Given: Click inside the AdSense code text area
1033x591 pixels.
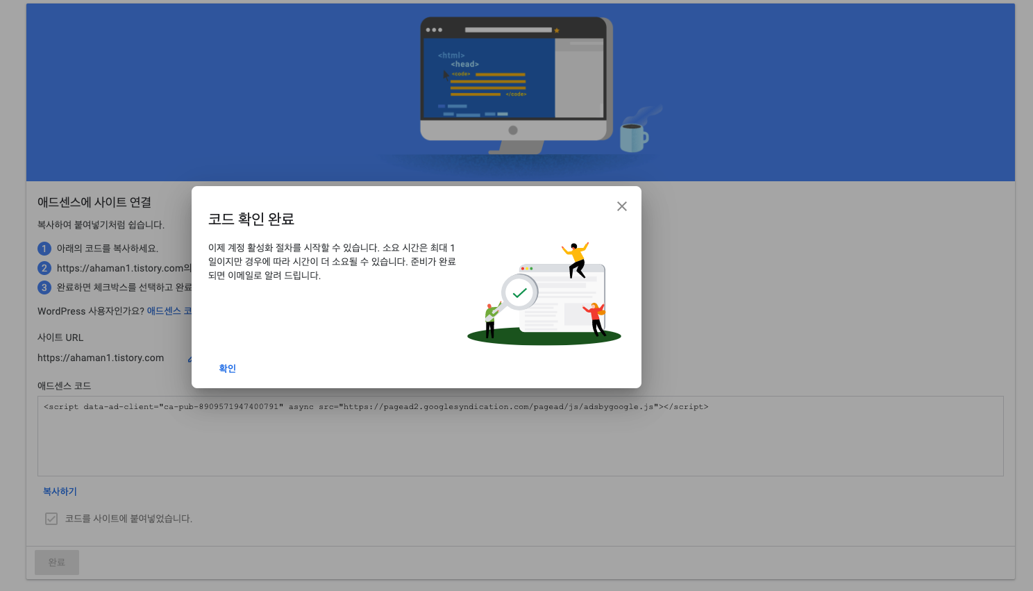Looking at the screenshot, I should pos(521,436).
